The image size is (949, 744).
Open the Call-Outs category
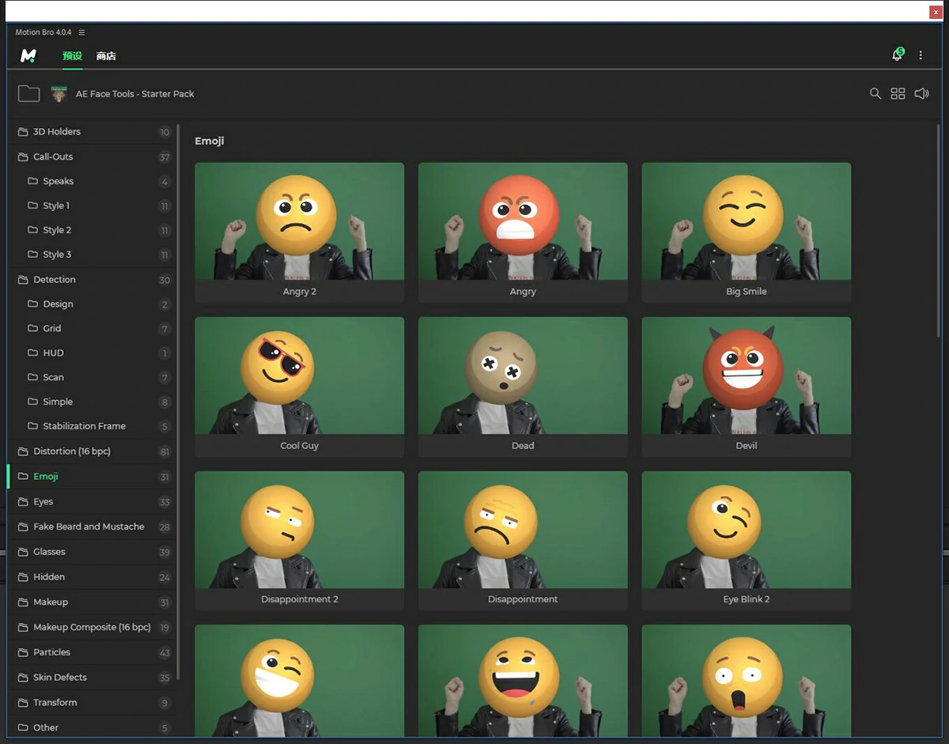(93, 157)
